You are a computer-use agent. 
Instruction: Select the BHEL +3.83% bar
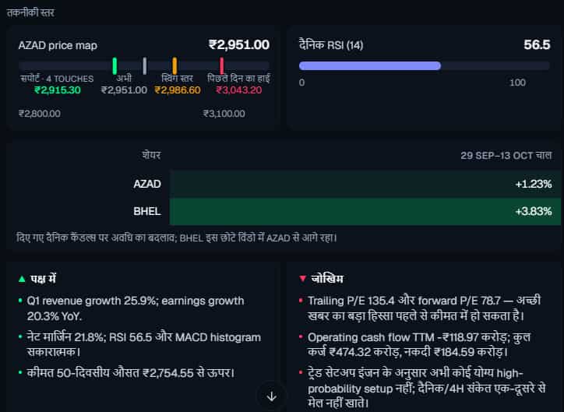click(x=365, y=211)
